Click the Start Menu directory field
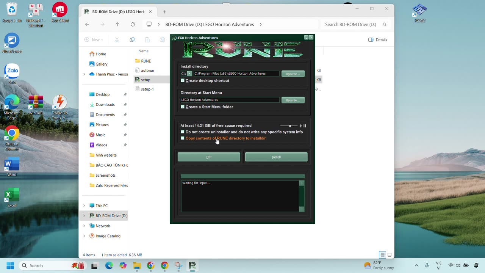The height and width of the screenshot is (273, 485). point(230,100)
